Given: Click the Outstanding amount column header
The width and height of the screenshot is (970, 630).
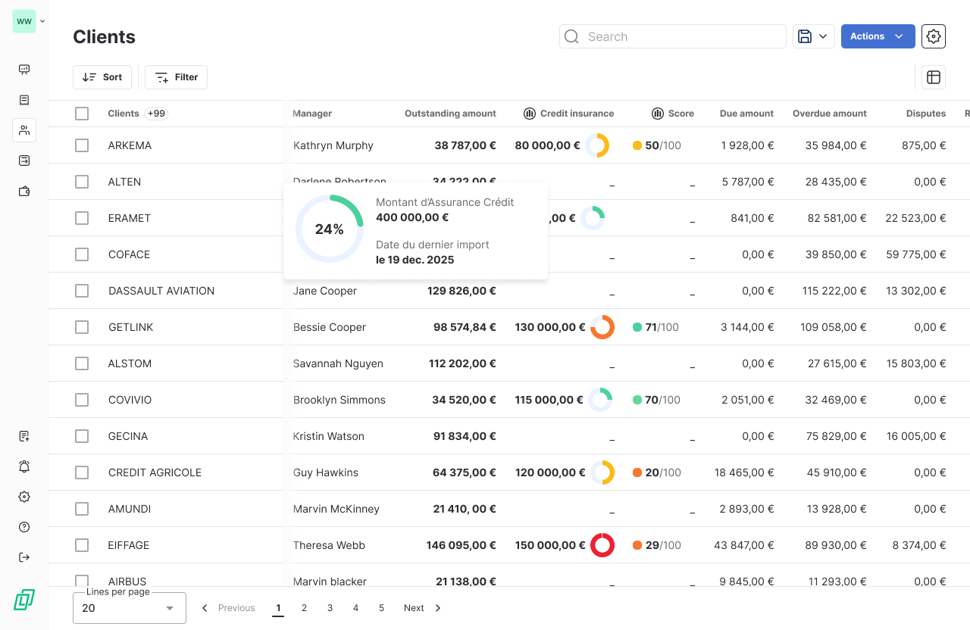Looking at the screenshot, I should 450,114.
